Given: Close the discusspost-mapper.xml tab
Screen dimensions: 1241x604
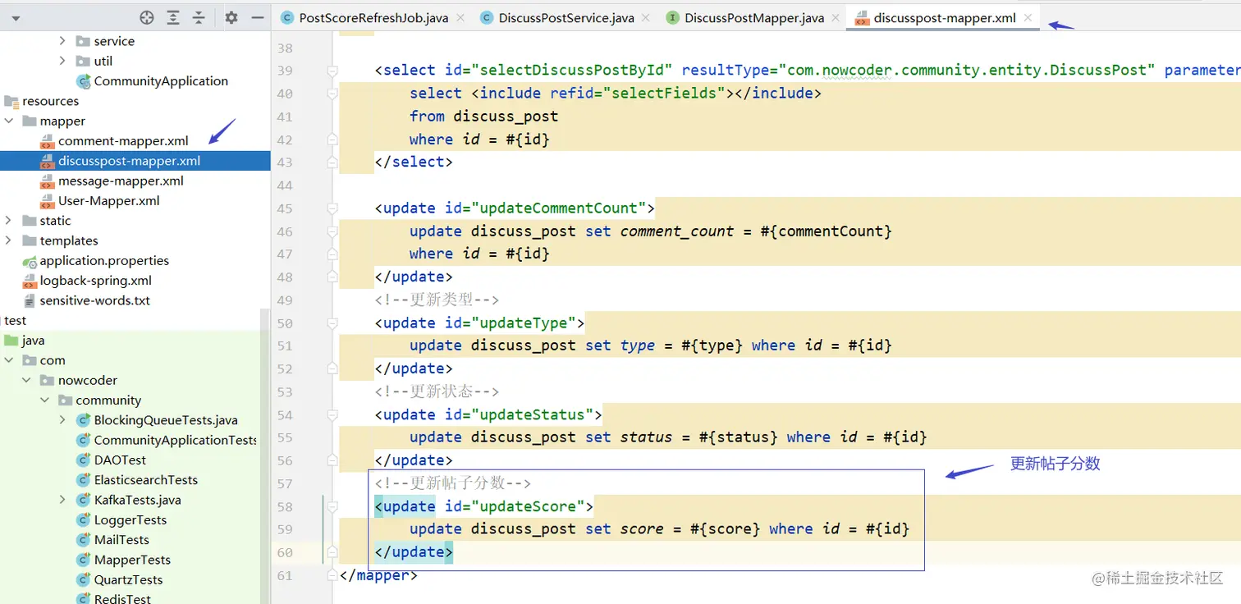Looking at the screenshot, I should [1028, 17].
